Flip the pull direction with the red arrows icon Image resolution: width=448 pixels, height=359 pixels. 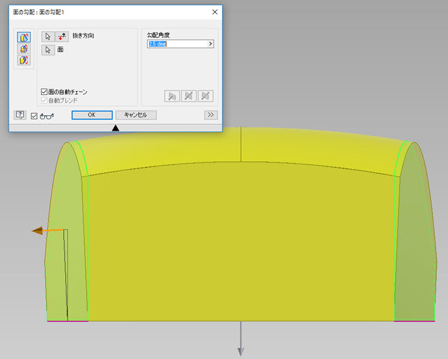62,36
